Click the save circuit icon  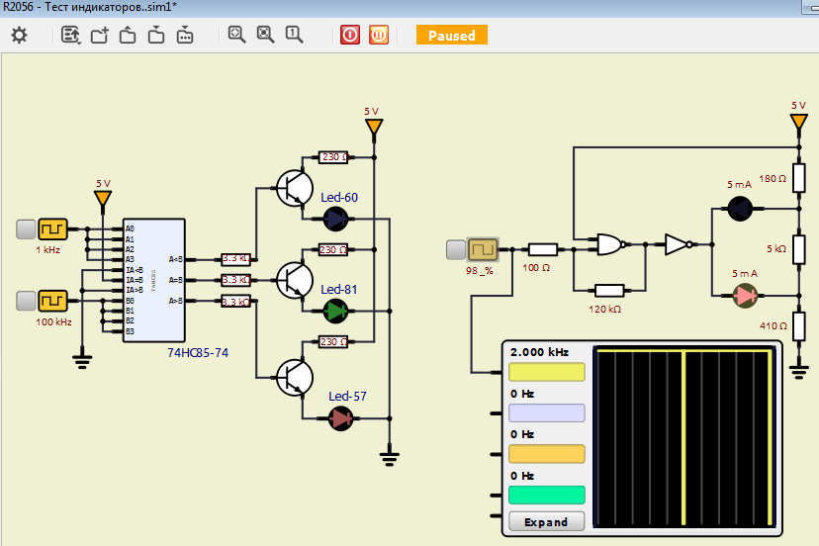click(x=156, y=35)
